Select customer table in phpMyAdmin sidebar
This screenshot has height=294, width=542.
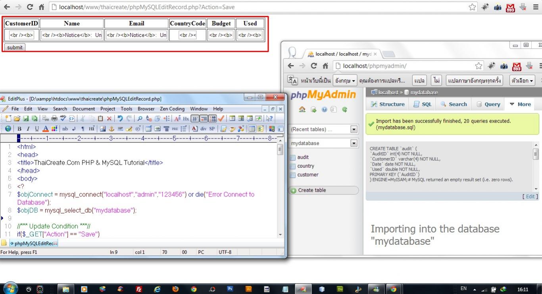[308, 175]
